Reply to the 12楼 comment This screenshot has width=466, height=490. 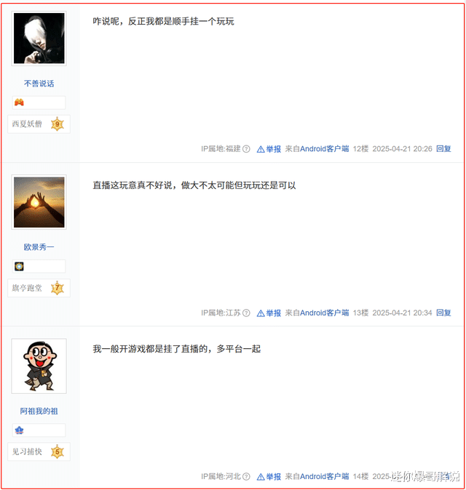tap(443, 149)
